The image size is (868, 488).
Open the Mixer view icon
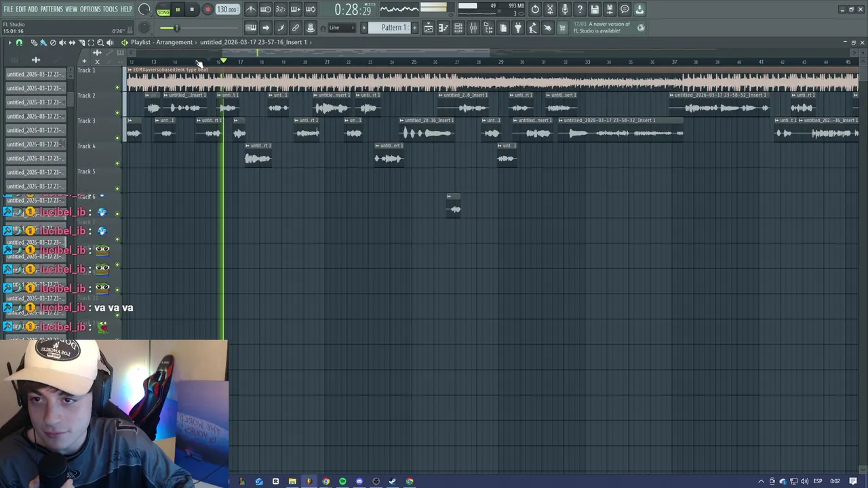coord(473,28)
